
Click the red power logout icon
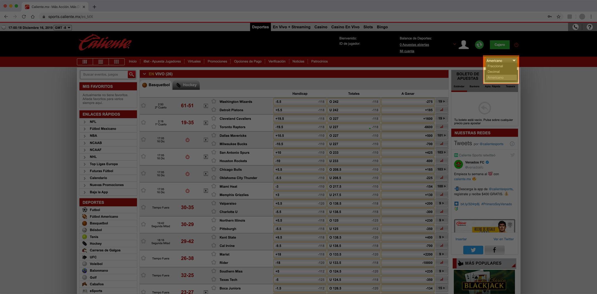(516, 45)
